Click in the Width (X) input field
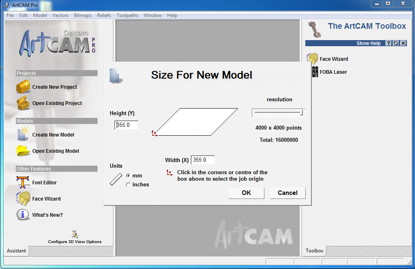The height and width of the screenshot is (269, 415). (203, 160)
